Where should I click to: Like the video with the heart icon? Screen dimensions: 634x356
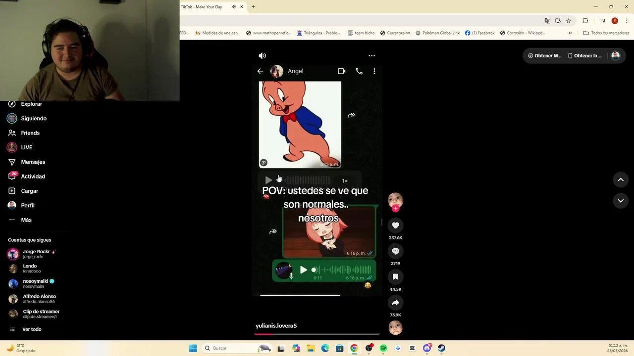[395, 225]
